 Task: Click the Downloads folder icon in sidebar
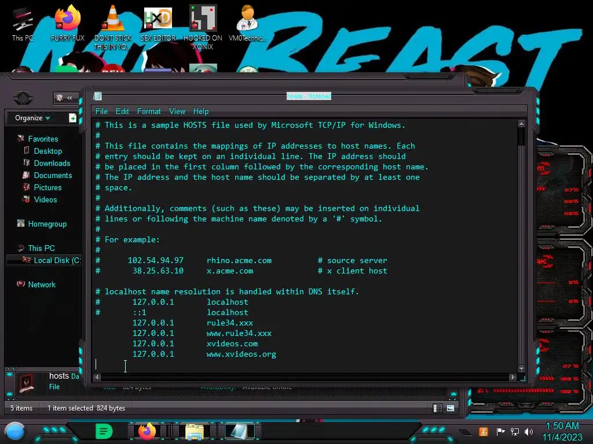coord(27,162)
